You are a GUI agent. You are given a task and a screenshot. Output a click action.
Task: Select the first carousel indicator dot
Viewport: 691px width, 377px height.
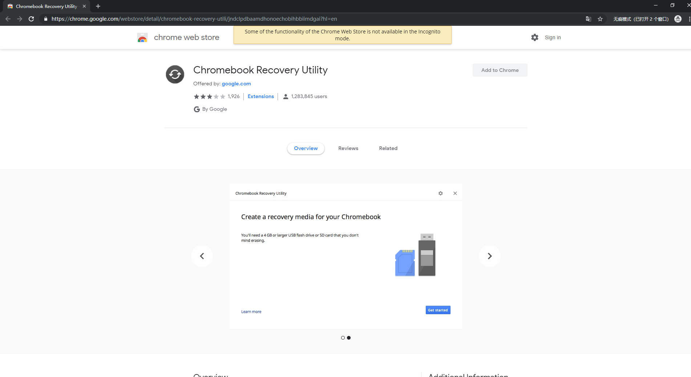click(343, 337)
